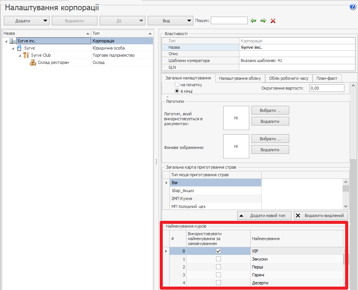358x290 pixels.
Task: Click the green left arrow search icon
Action: point(253,20)
